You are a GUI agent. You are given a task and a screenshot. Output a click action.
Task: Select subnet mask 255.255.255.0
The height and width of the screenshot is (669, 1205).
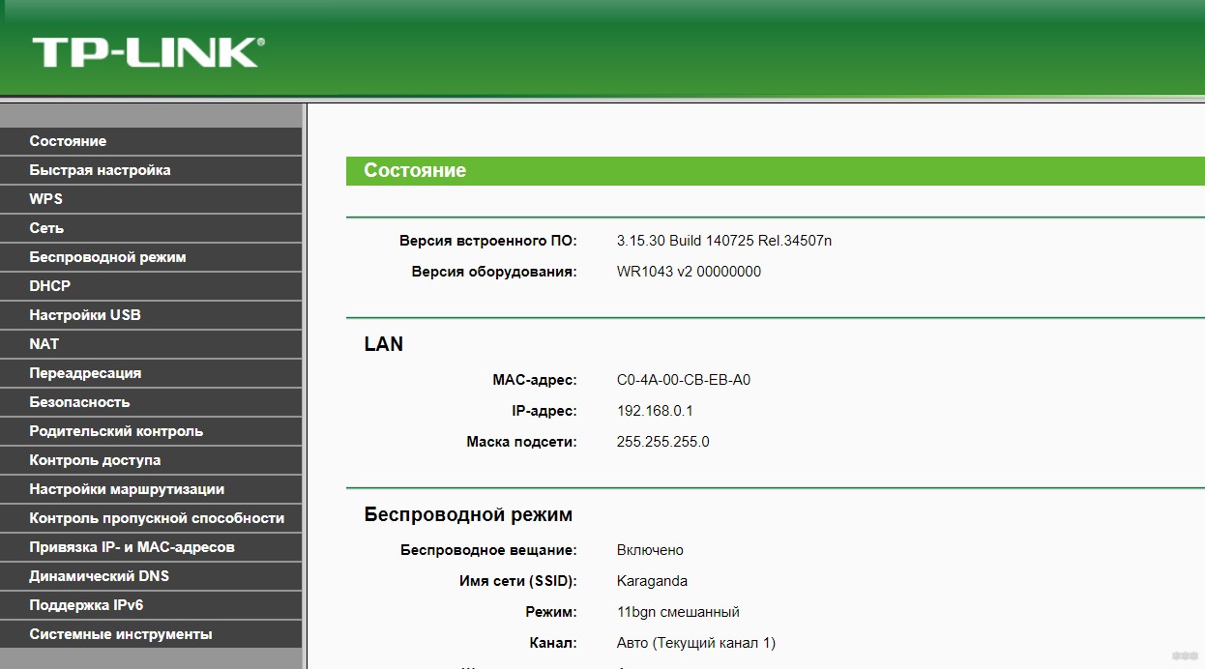point(662,442)
